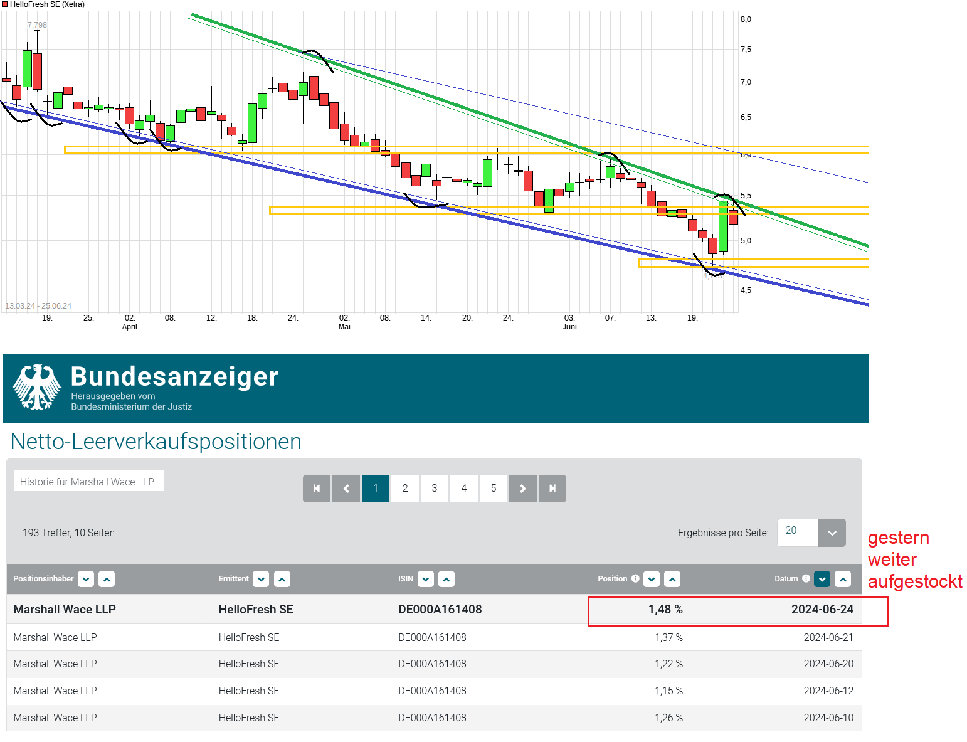Go to the first results page
This screenshot has height=742, width=967.
pos(317,489)
